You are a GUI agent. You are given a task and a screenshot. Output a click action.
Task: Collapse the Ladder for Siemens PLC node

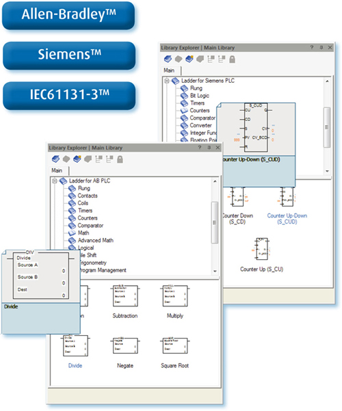[166, 81]
